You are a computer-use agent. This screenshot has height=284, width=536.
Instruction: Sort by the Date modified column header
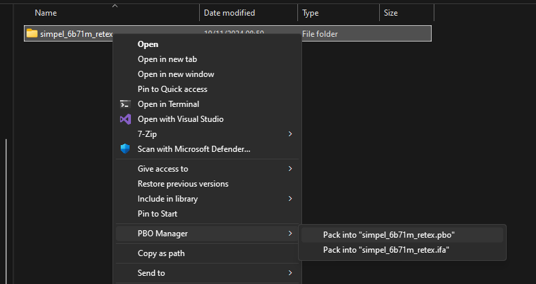(x=229, y=13)
